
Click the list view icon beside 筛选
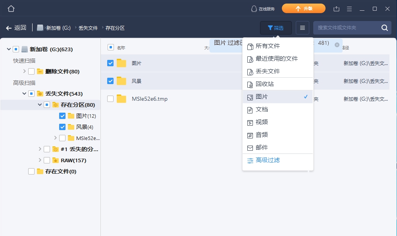pos(302,27)
